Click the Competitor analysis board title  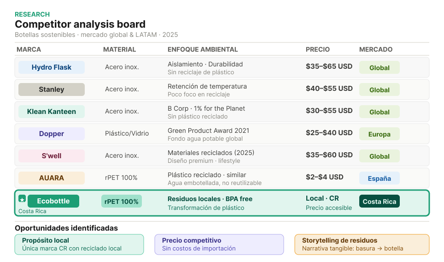80,24
